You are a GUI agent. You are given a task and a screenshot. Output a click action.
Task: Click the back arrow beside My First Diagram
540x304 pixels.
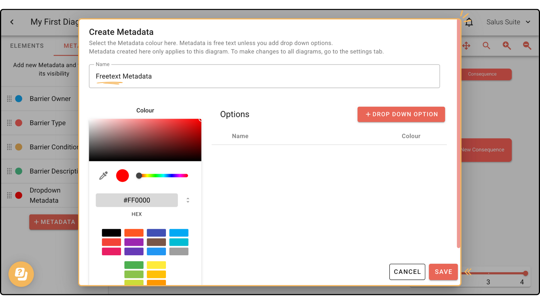(12, 22)
